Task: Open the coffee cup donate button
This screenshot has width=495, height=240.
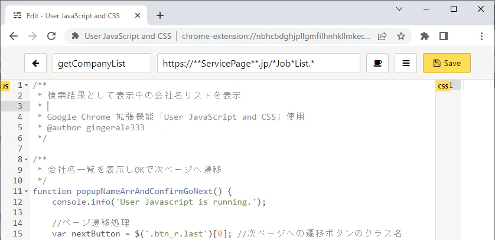Action: click(377, 63)
